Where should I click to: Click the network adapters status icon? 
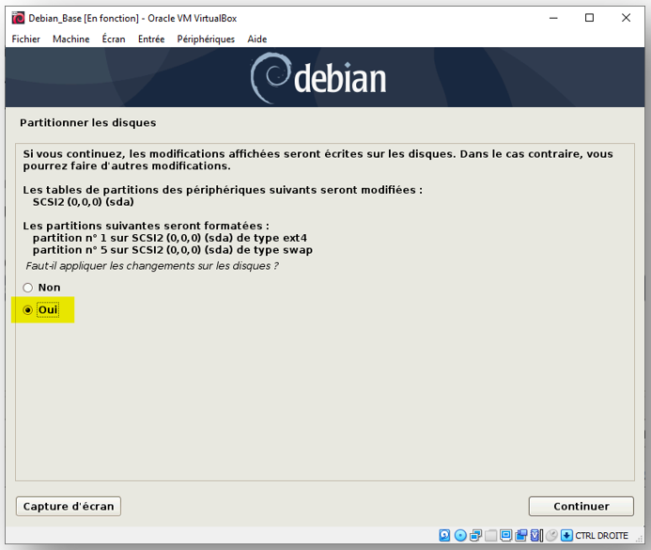pyautogui.click(x=475, y=535)
